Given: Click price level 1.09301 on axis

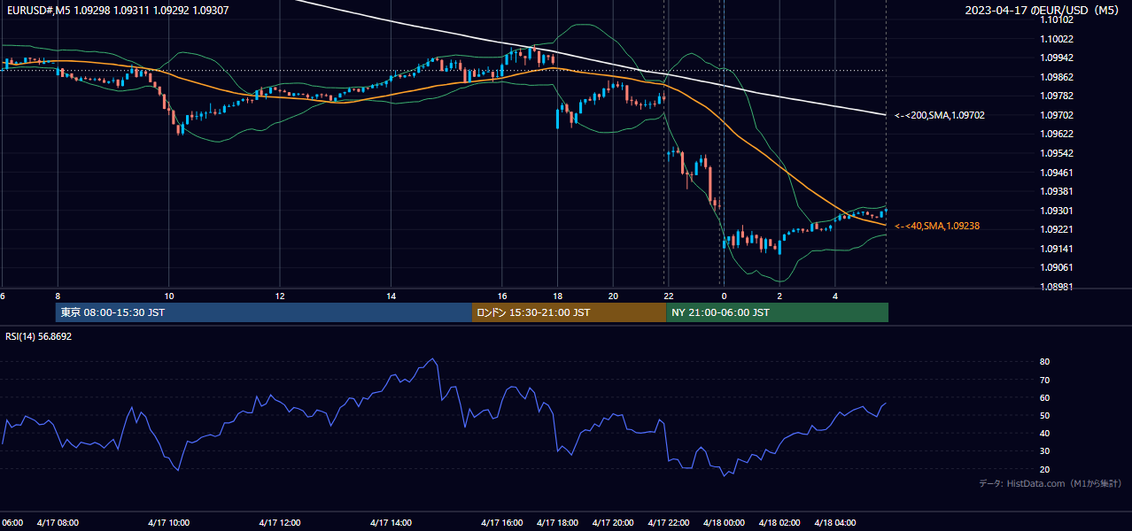Looking at the screenshot, I should (x=1058, y=211).
